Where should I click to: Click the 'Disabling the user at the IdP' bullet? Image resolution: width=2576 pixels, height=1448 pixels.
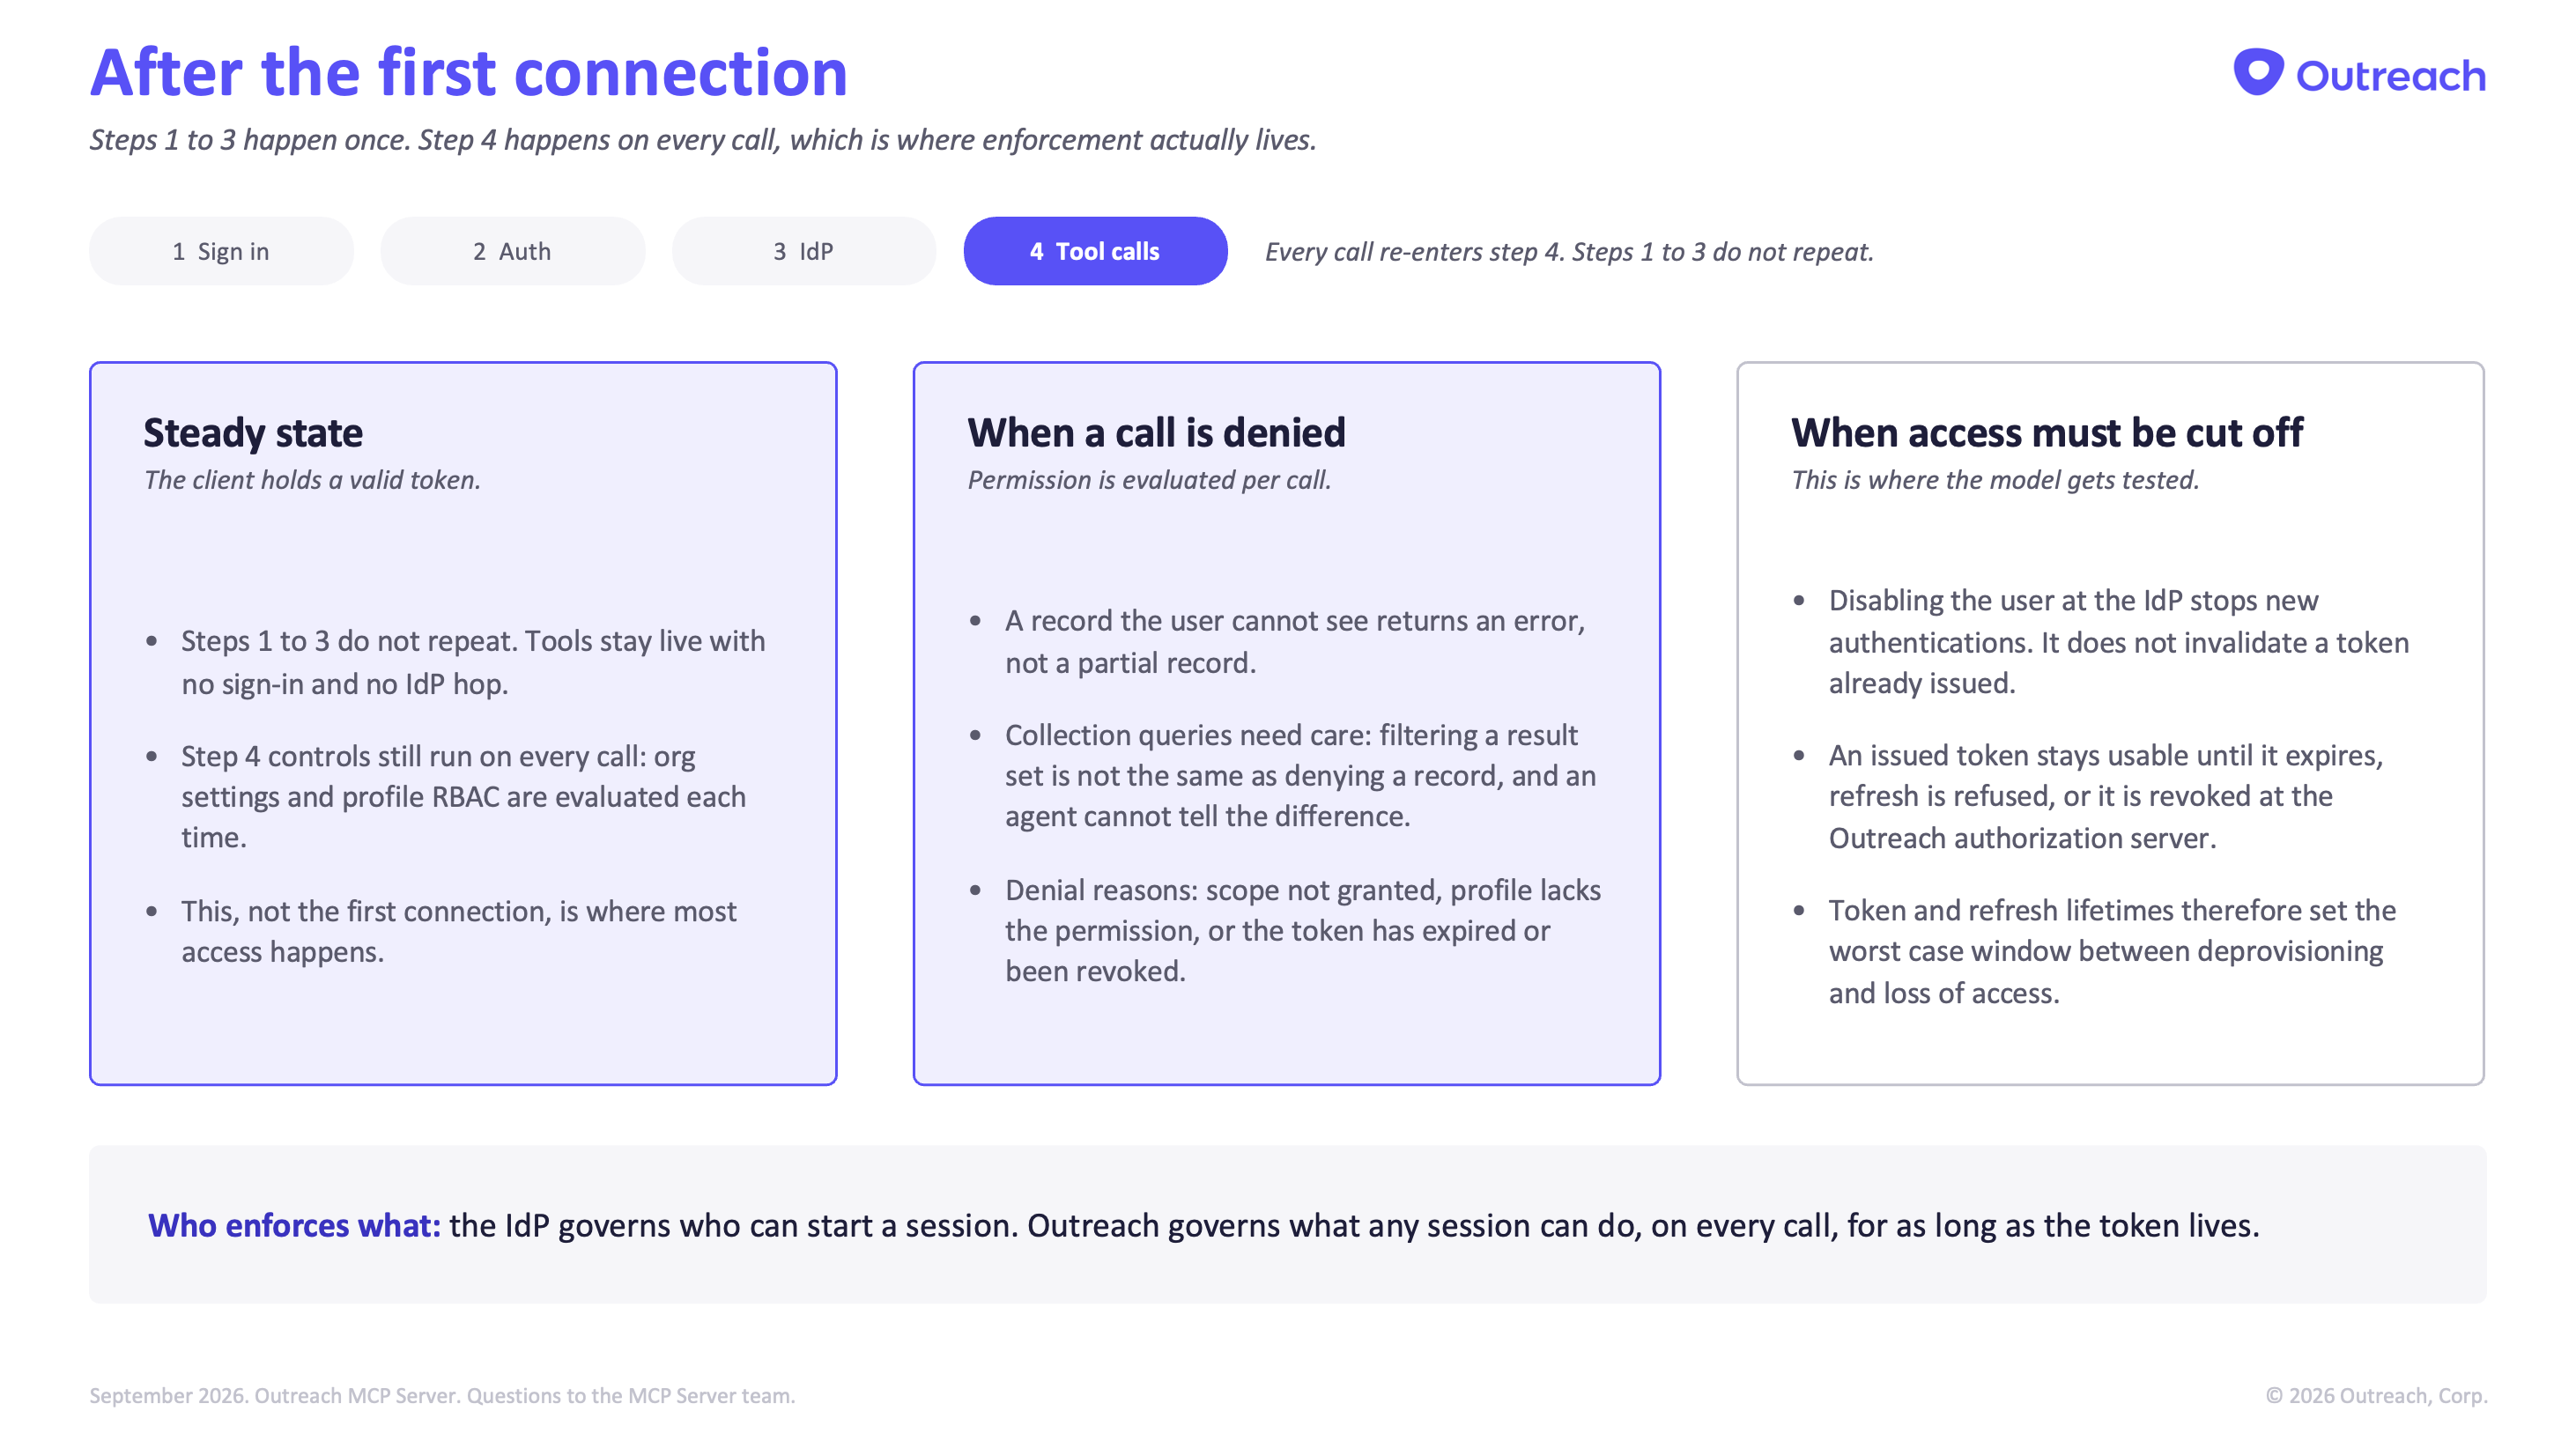2118,642
